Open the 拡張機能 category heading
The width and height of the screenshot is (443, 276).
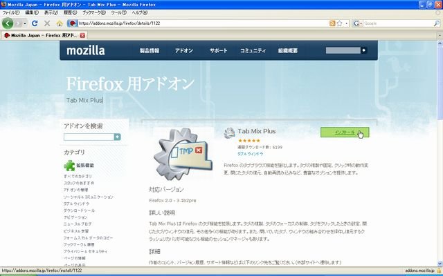[85, 166]
